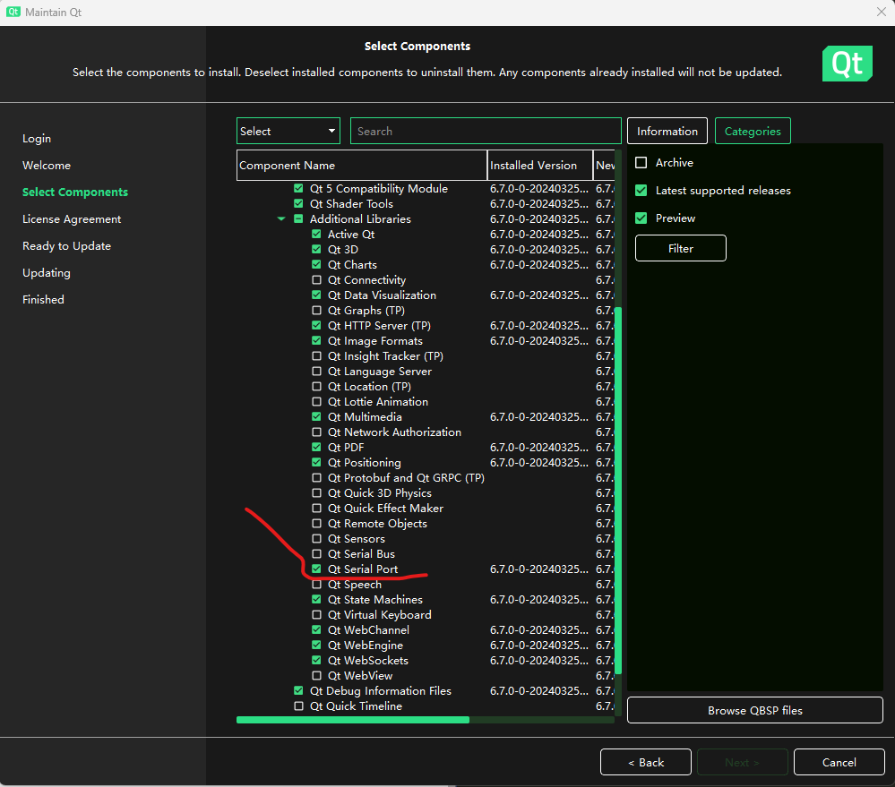Uncheck Qt WebSockets component
The width and height of the screenshot is (895, 787).
(x=316, y=661)
